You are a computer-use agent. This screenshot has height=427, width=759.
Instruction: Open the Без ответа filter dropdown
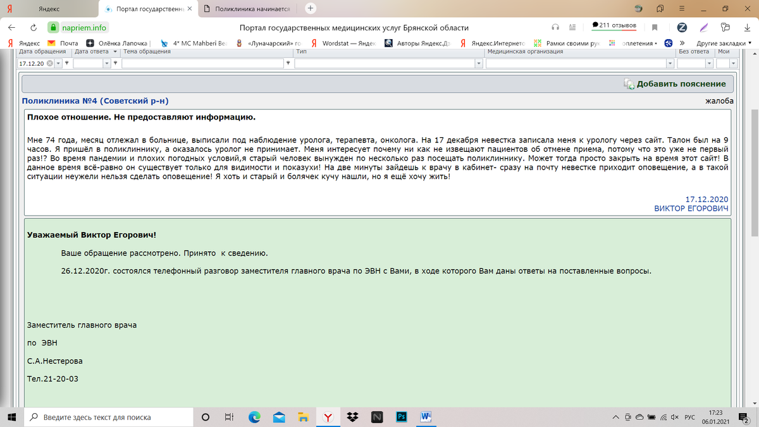(x=709, y=64)
